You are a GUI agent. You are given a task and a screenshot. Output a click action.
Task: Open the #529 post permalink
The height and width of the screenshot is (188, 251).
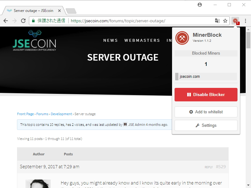coord(221,167)
